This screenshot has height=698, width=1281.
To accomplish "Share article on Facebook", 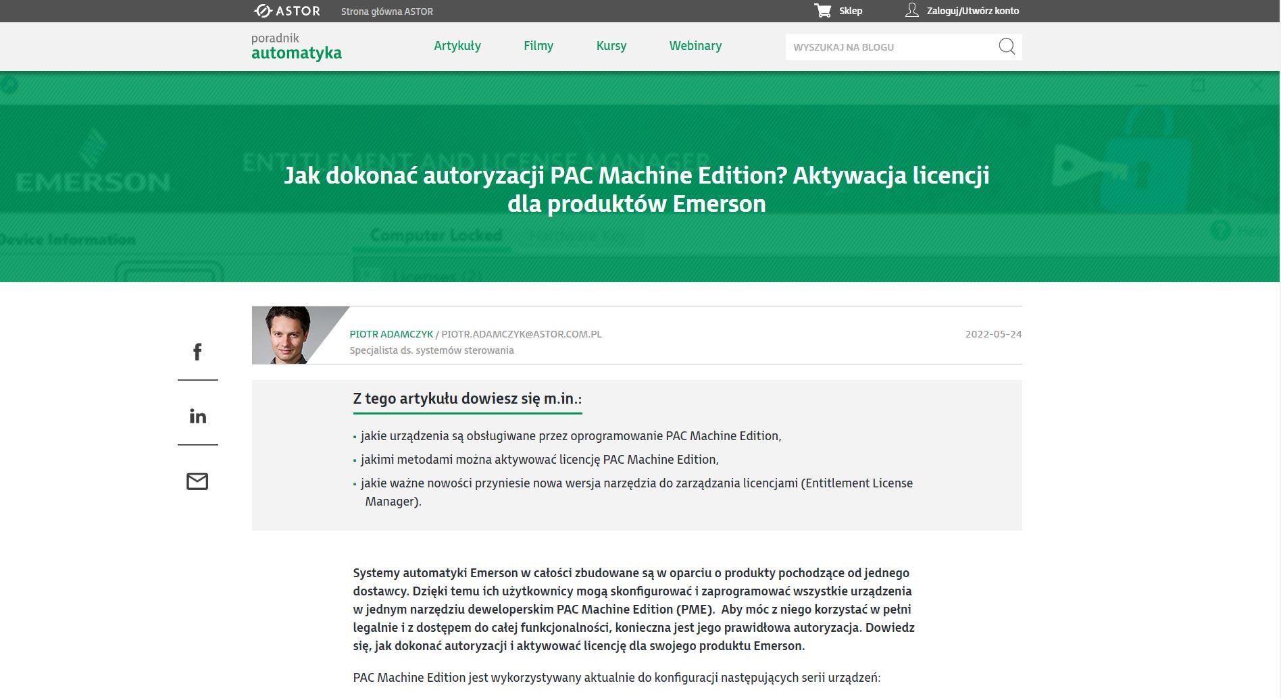I will (x=197, y=352).
